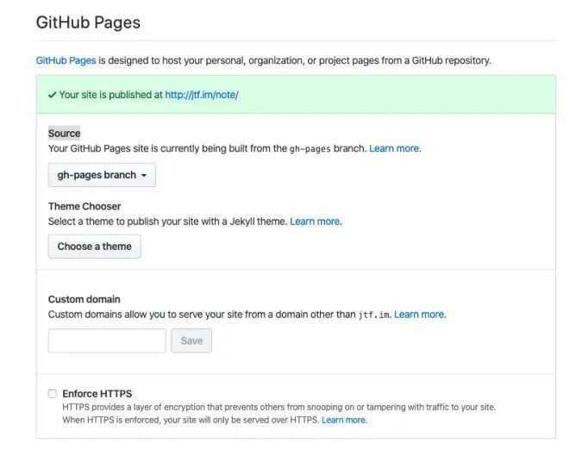Enable the Enforce HTTPS checkbox

pos(53,394)
